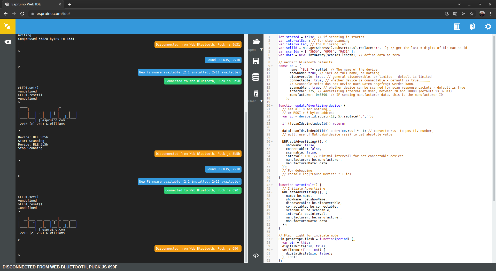Viewport: 496px width, 271px height.
Task: Click 'Compressed 35828 bytes to 4334' text
Action: coord(46,39)
